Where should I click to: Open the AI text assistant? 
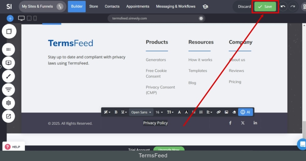245,112
